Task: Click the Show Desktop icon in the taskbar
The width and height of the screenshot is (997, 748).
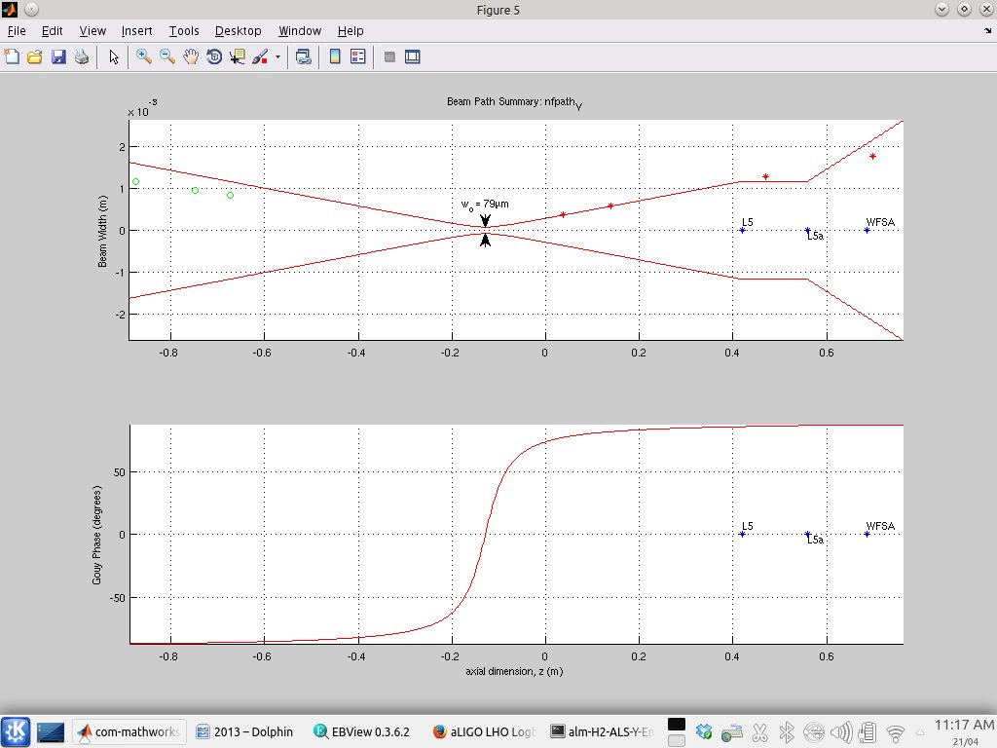Action: tap(51, 732)
